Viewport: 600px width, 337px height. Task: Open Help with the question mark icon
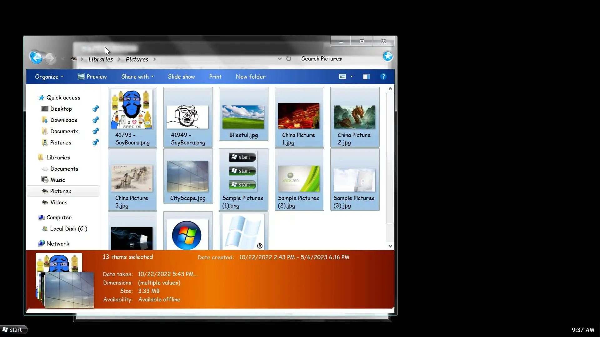pyautogui.click(x=383, y=77)
